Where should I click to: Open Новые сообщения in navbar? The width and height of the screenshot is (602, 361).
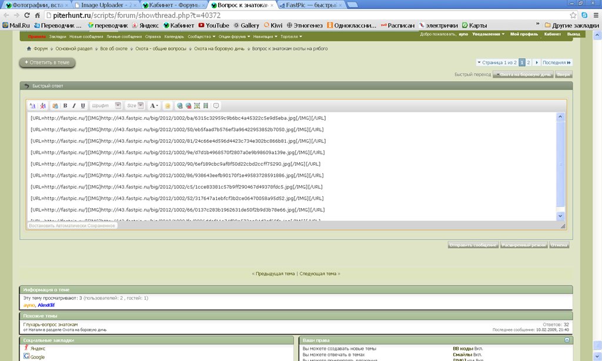point(86,36)
